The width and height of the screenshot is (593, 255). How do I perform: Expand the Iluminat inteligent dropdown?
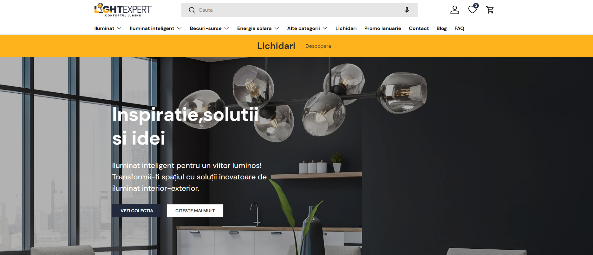point(156,28)
